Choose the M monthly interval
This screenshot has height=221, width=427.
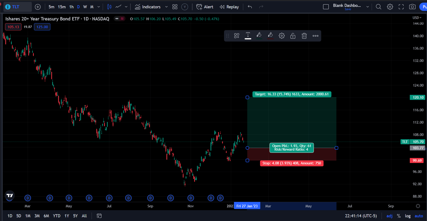[92, 7]
